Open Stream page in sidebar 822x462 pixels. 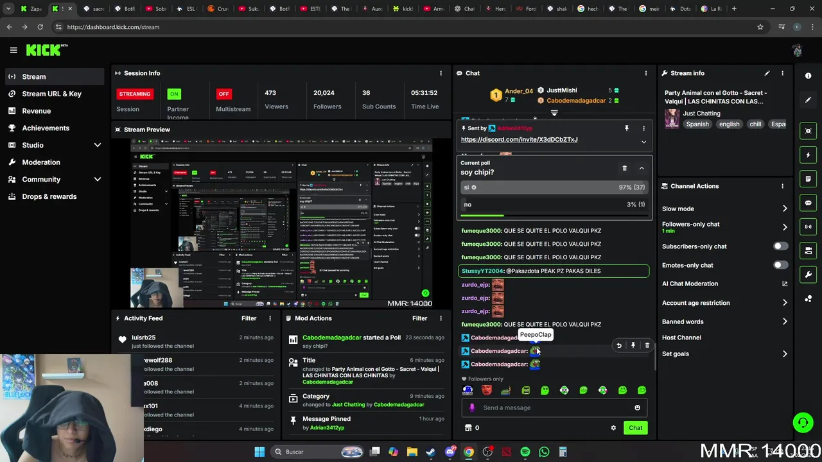[x=54, y=76]
